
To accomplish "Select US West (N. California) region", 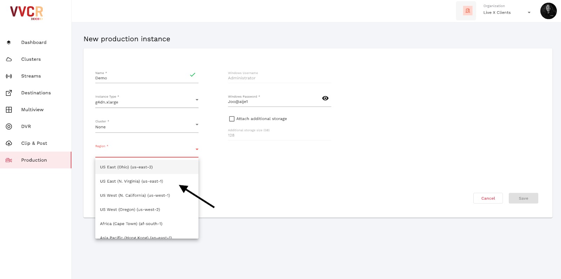I will pos(147,195).
